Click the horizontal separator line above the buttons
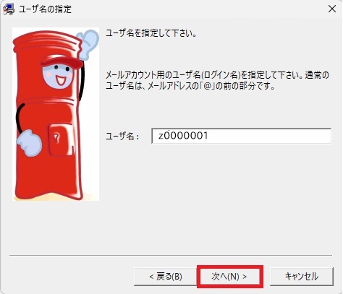The image size is (343, 294). pyautogui.click(x=171, y=255)
